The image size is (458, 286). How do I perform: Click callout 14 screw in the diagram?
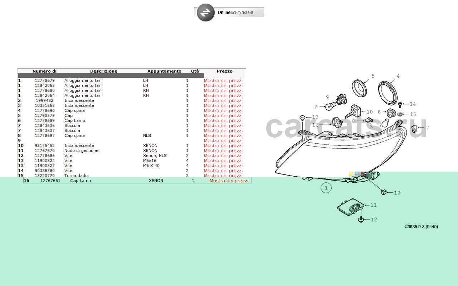click(x=412, y=104)
